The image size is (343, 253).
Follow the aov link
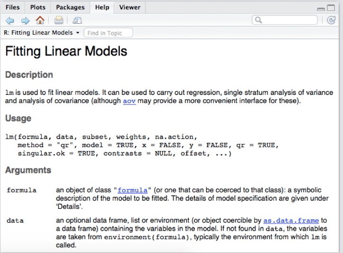coord(129,101)
